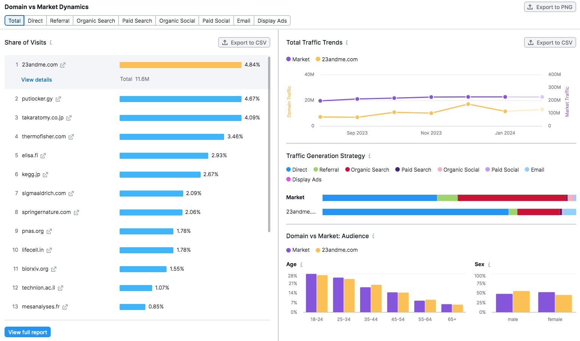The image size is (580, 341).
Task: Click Market green Referral bar segment
Action: pos(447,198)
